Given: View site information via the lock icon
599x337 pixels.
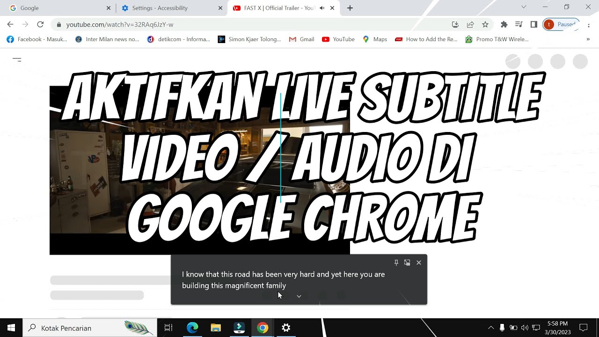Looking at the screenshot, I should click(59, 24).
